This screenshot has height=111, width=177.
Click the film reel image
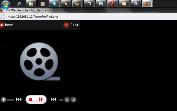[40, 61]
